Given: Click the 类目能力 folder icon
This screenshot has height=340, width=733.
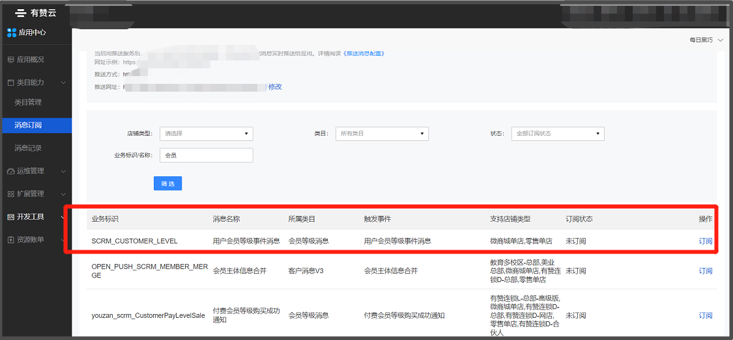Looking at the screenshot, I should (x=11, y=83).
